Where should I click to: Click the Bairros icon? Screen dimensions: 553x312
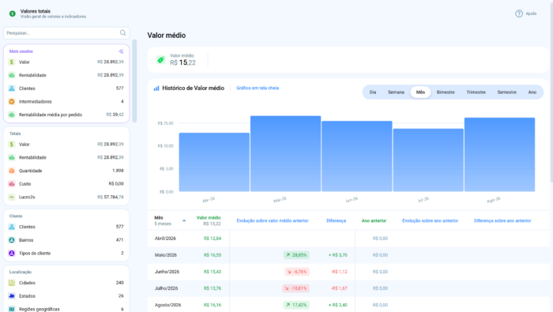click(12, 240)
